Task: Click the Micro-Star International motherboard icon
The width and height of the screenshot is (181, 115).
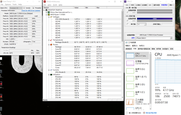Action: (49, 12)
